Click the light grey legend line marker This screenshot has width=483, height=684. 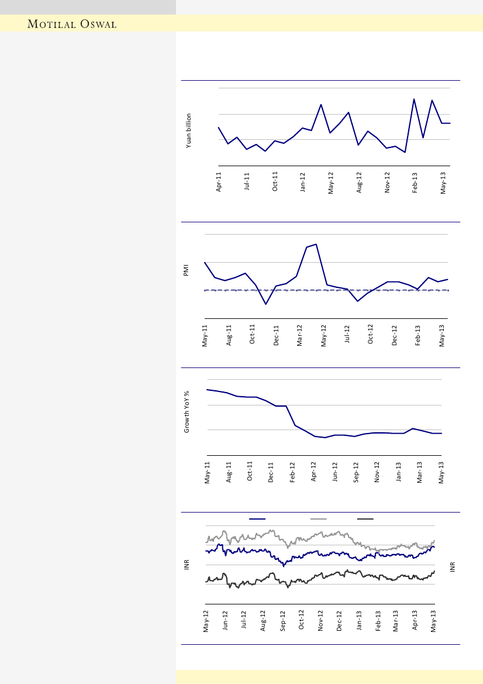[x=318, y=518]
